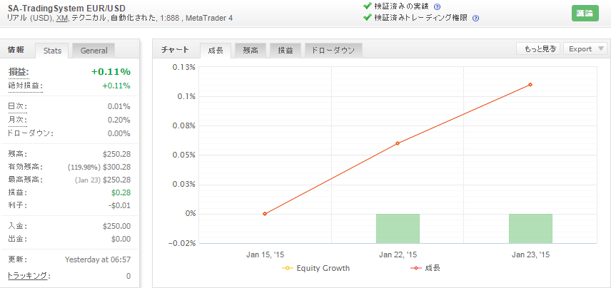Image resolution: width=611 pixels, height=288 pixels.
Task: Click help icon next to 検証済みトレーディング権限
Action: (x=475, y=18)
